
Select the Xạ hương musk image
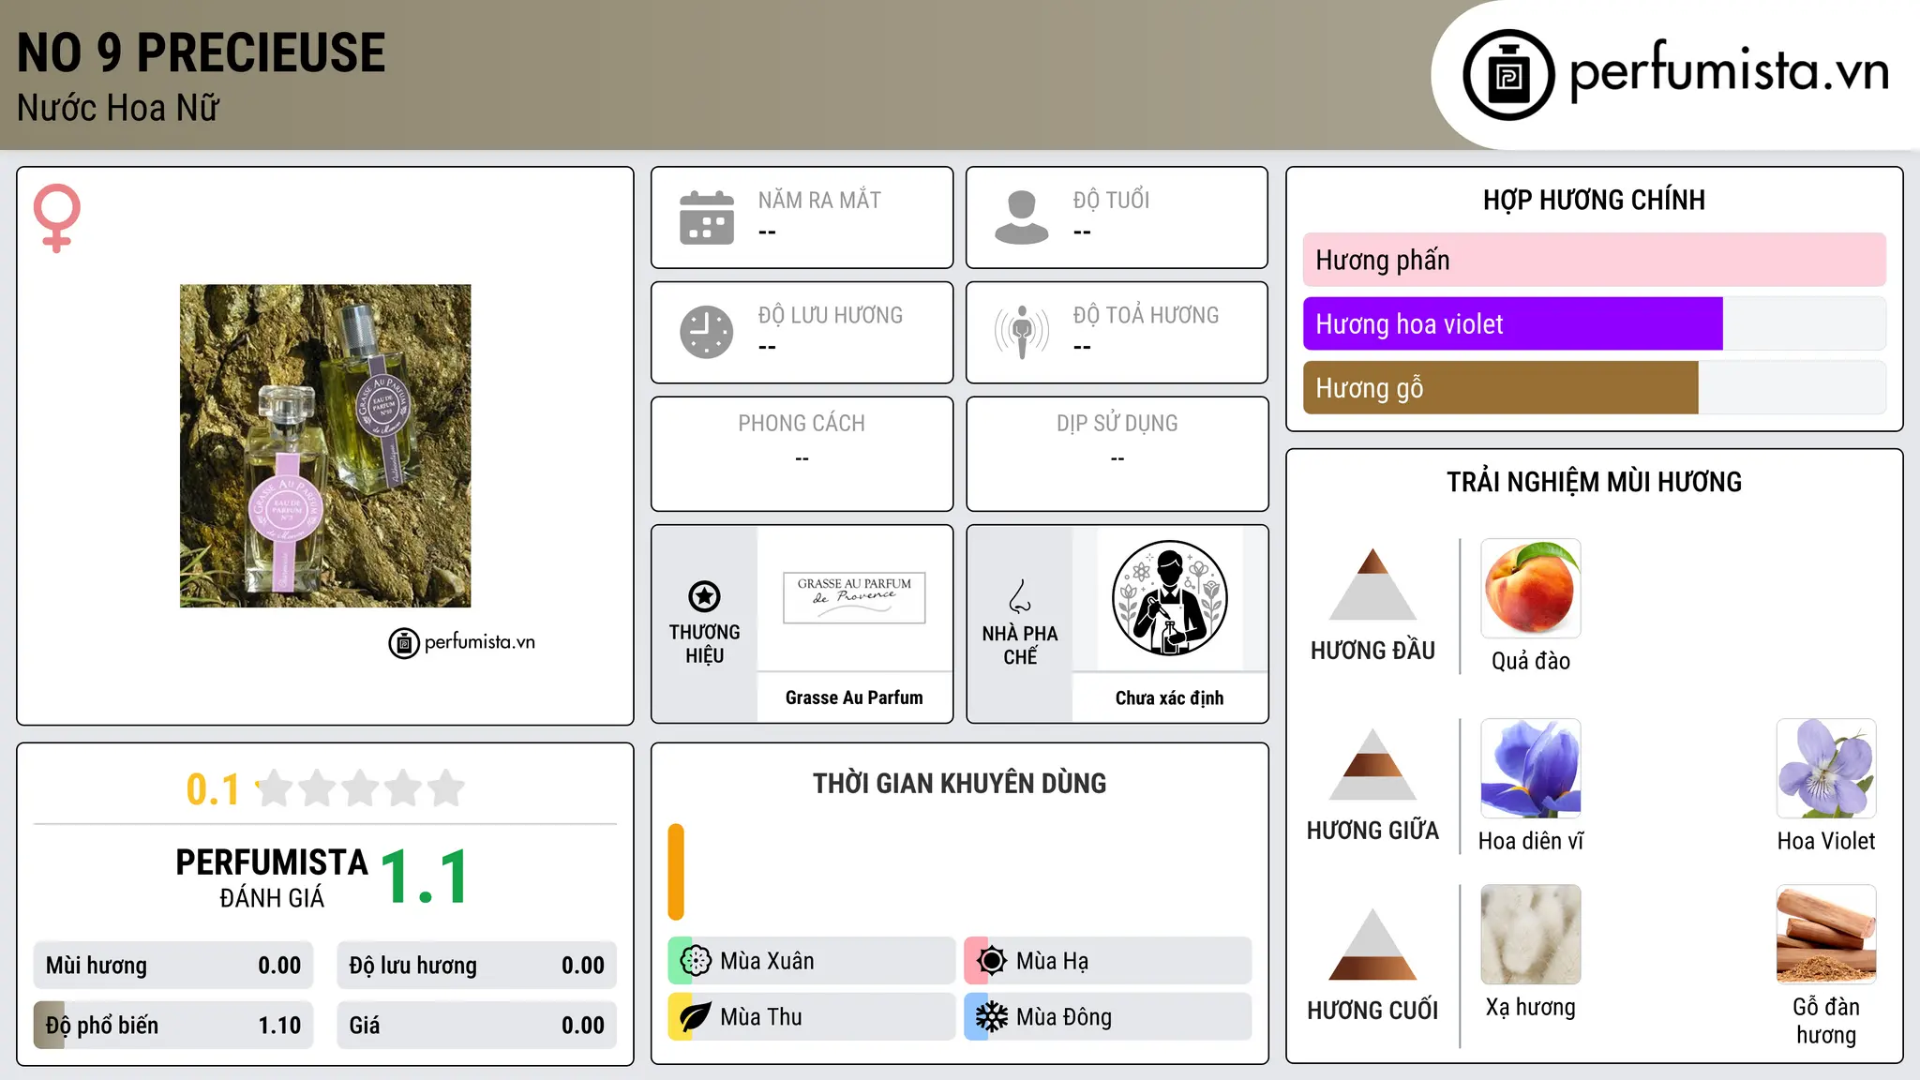(x=1531, y=935)
